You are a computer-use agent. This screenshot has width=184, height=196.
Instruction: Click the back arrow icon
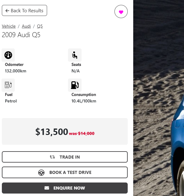[x=7, y=11]
